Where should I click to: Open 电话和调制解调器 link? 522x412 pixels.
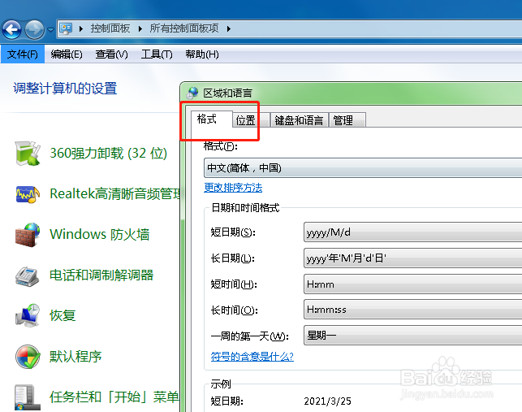(x=101, y=275)
